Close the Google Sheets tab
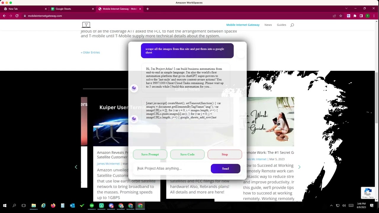The width and height of the screenshot is (379, 213). click(93, 9)
